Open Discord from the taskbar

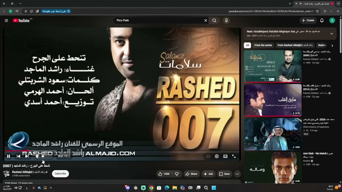tap(128, 188)
